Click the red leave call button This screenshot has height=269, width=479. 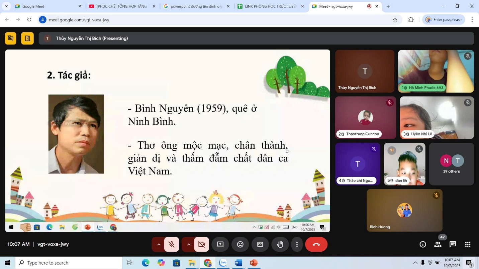[x=316, y=244]
